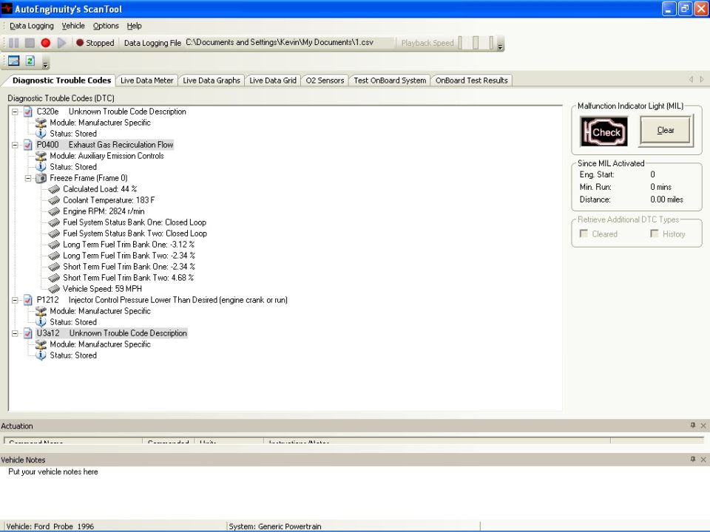This screenshot has width=710, height=532.
Task: Click the info icon under C320e status
Action: (41, 134)
